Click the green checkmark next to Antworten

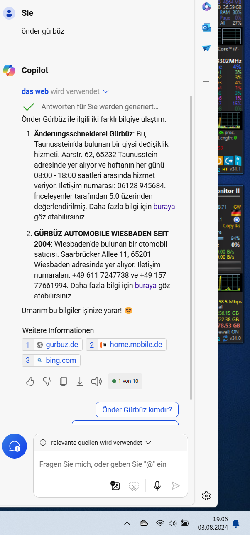29,106
